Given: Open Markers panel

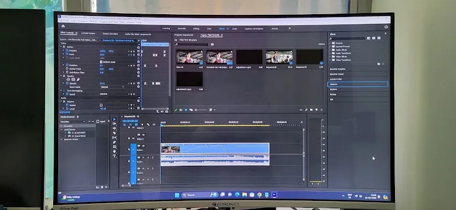Looking at the screenshot, I should pyautogui.click(x=333, y=89).
